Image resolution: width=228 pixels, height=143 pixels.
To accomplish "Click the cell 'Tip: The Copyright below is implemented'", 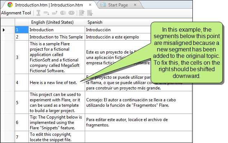I will coord(57,123).
